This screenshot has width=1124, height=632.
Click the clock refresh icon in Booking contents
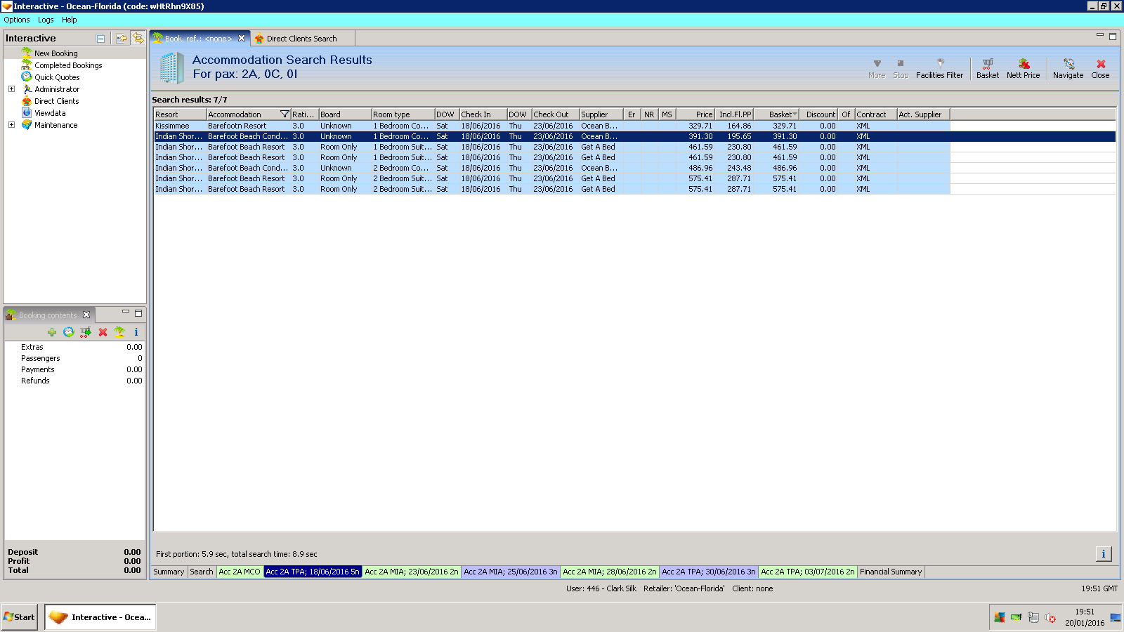click(69, 332)
